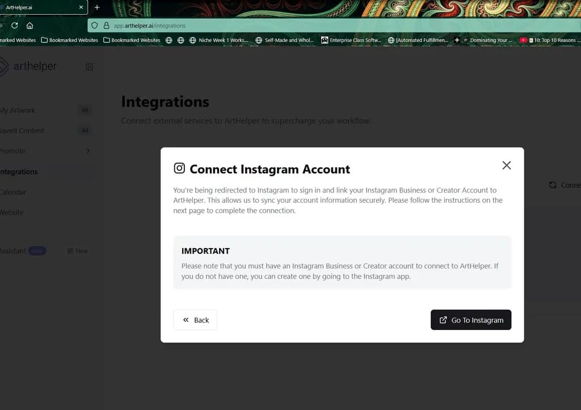The image size is (581, 410).
Task: Expand the Promote menu chevron
Action: pyautogui.click(x=88, y=150)
